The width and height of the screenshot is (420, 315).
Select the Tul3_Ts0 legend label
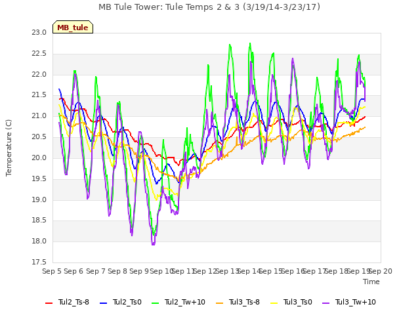(298, 302)
